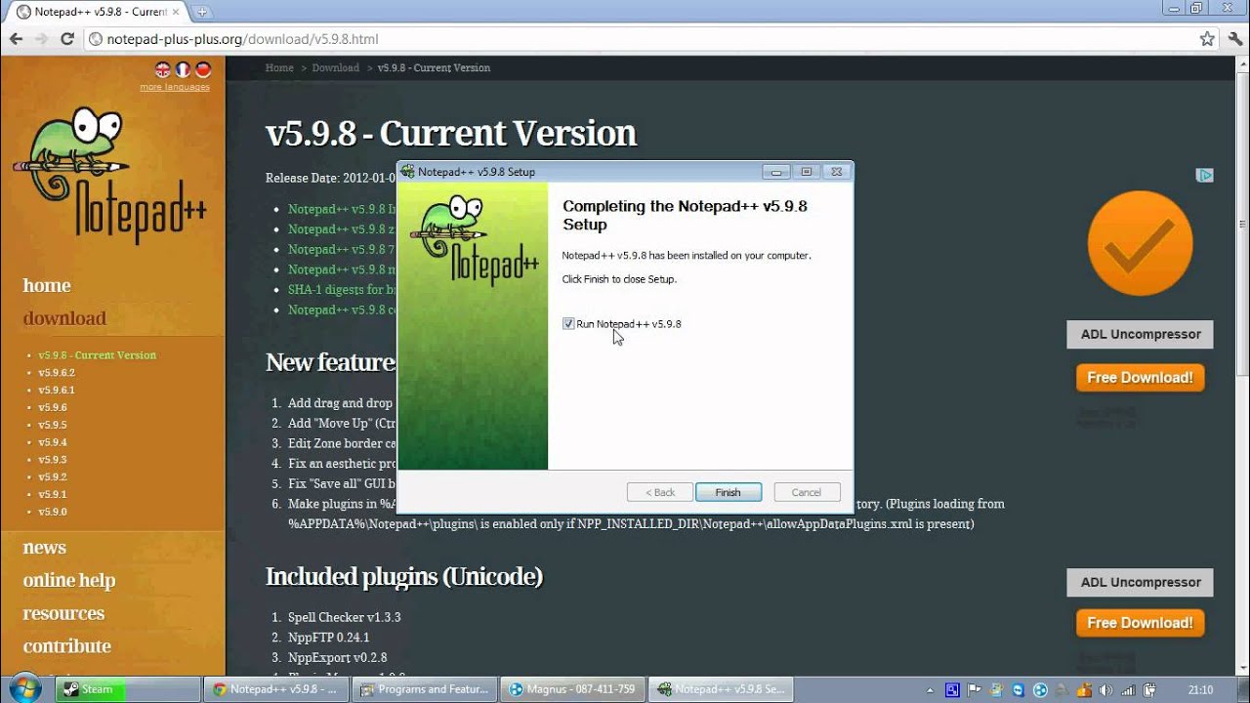Click the Notepad++ chameleon logo in sidebar
Viewport: 1250px width, 703px height.
[107, 176]
